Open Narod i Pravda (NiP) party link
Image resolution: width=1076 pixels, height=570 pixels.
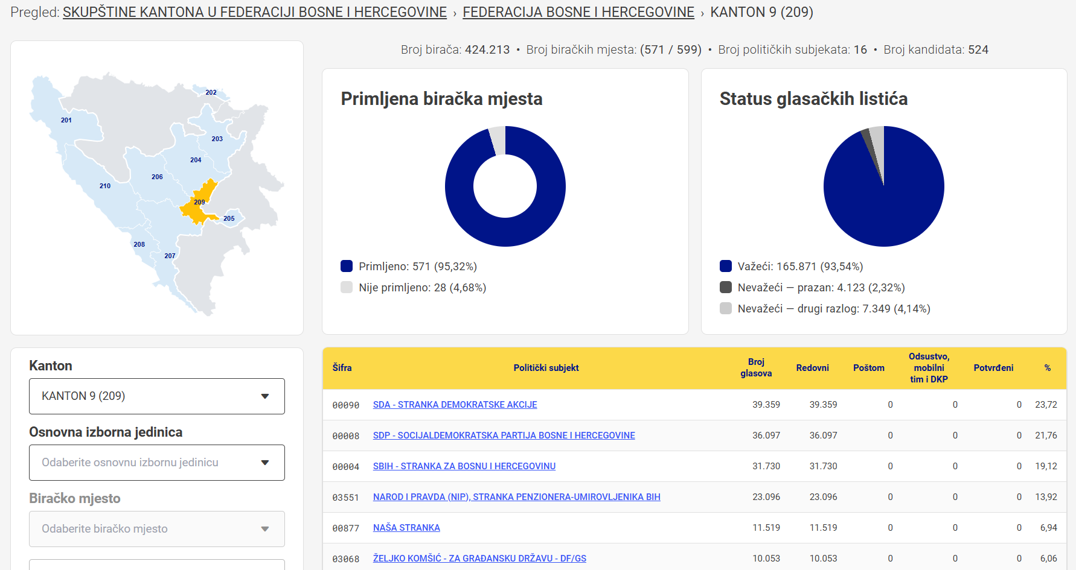[x=516, y=497]
